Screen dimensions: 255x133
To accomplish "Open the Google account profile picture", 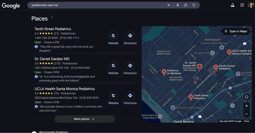I will pos(251,5).
